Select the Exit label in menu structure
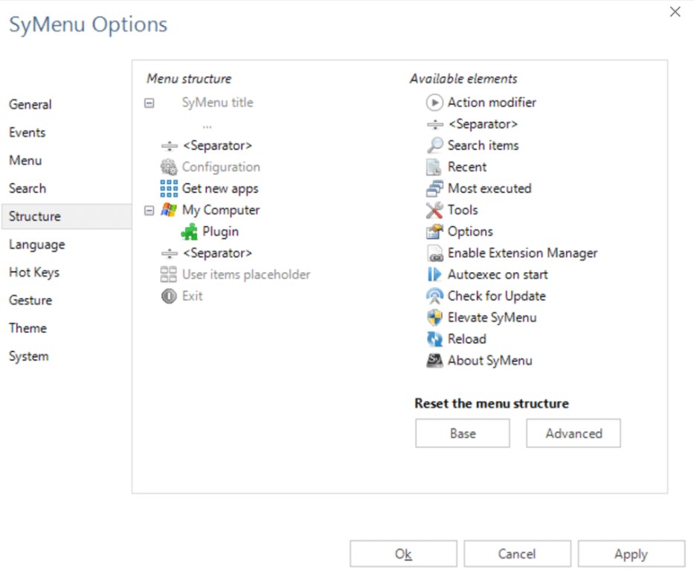The image size is (694, 577). pos(192,296)
